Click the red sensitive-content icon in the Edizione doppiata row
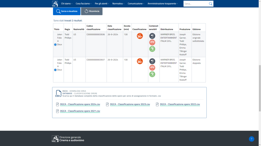The image size is (261, 146). (x=152, y=68)
